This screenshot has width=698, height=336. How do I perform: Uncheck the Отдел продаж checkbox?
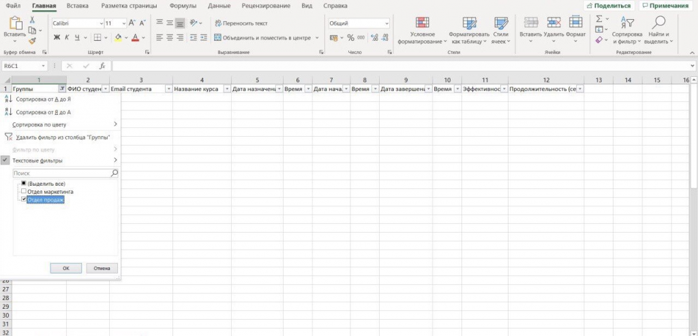point(24,199)
